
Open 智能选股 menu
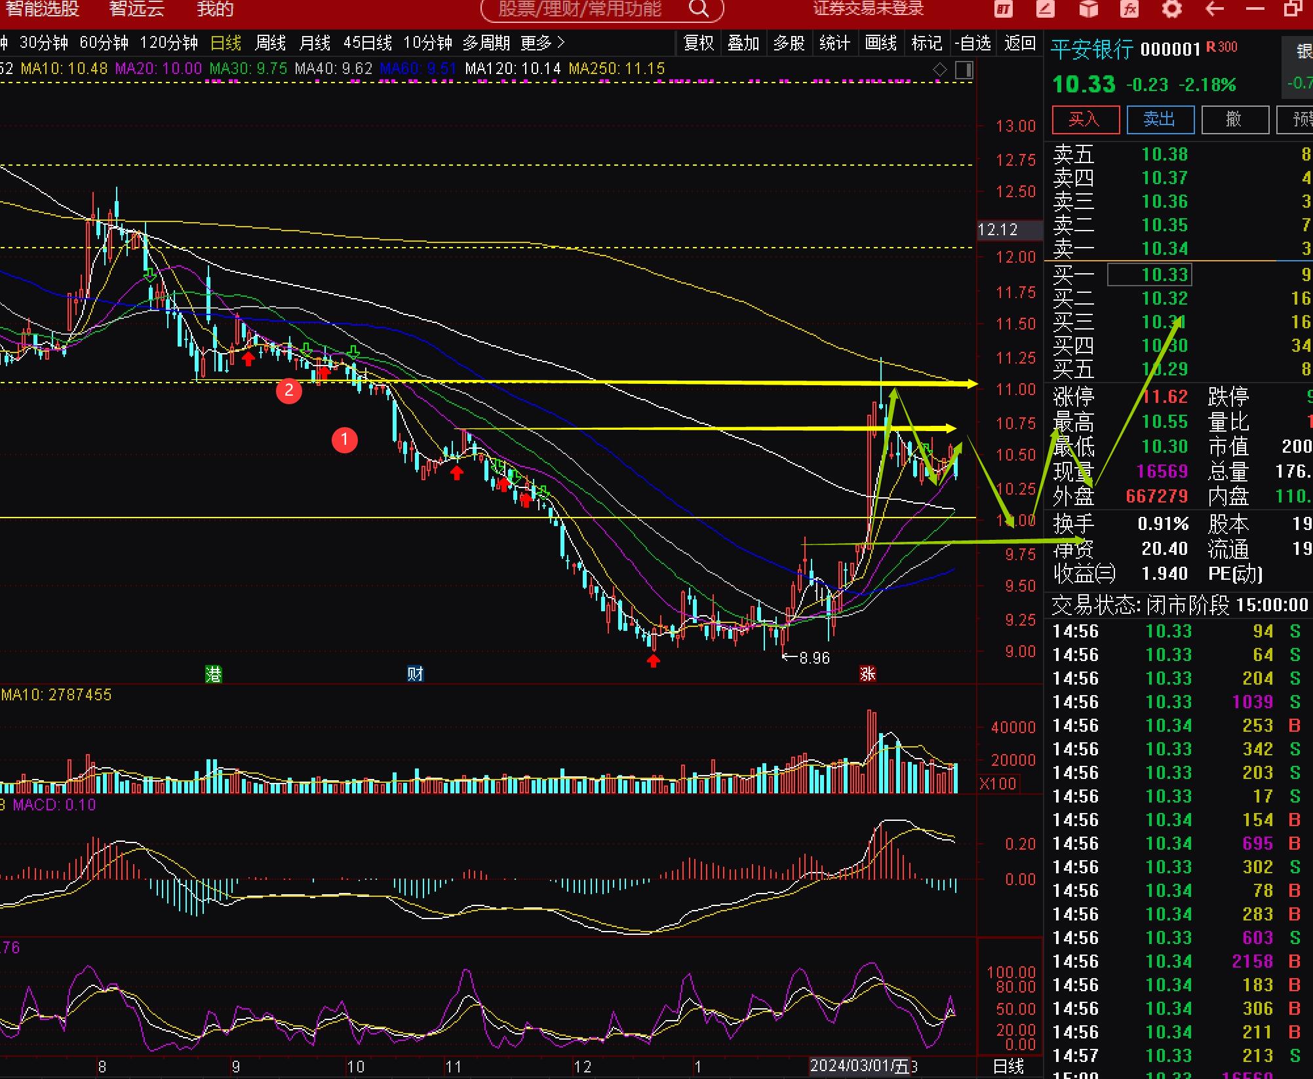pos(43,9)
